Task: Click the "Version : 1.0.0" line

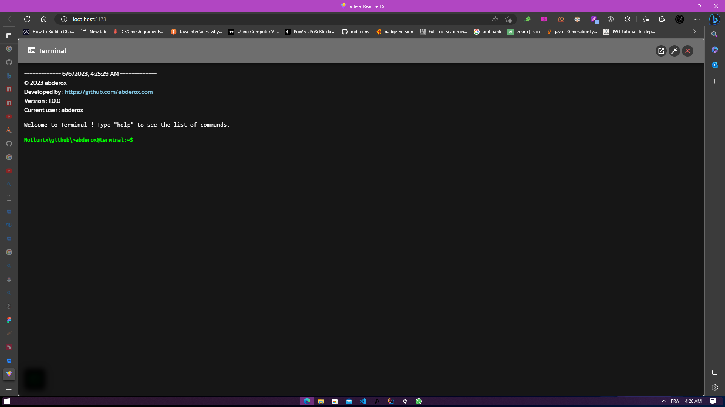Action: (x=42, y=101)
